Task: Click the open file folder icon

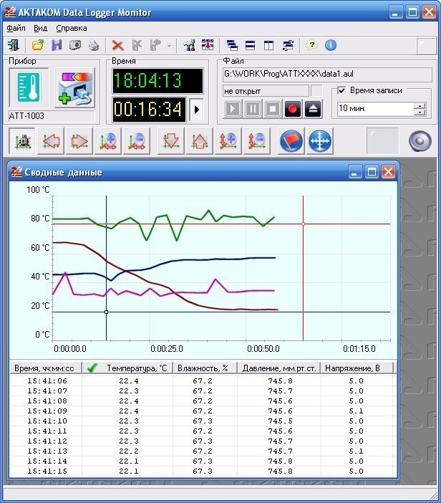Action: click(38, 45)
